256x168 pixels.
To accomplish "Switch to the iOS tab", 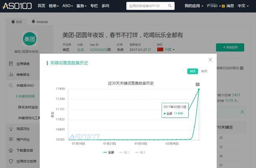I will [16, 22].
